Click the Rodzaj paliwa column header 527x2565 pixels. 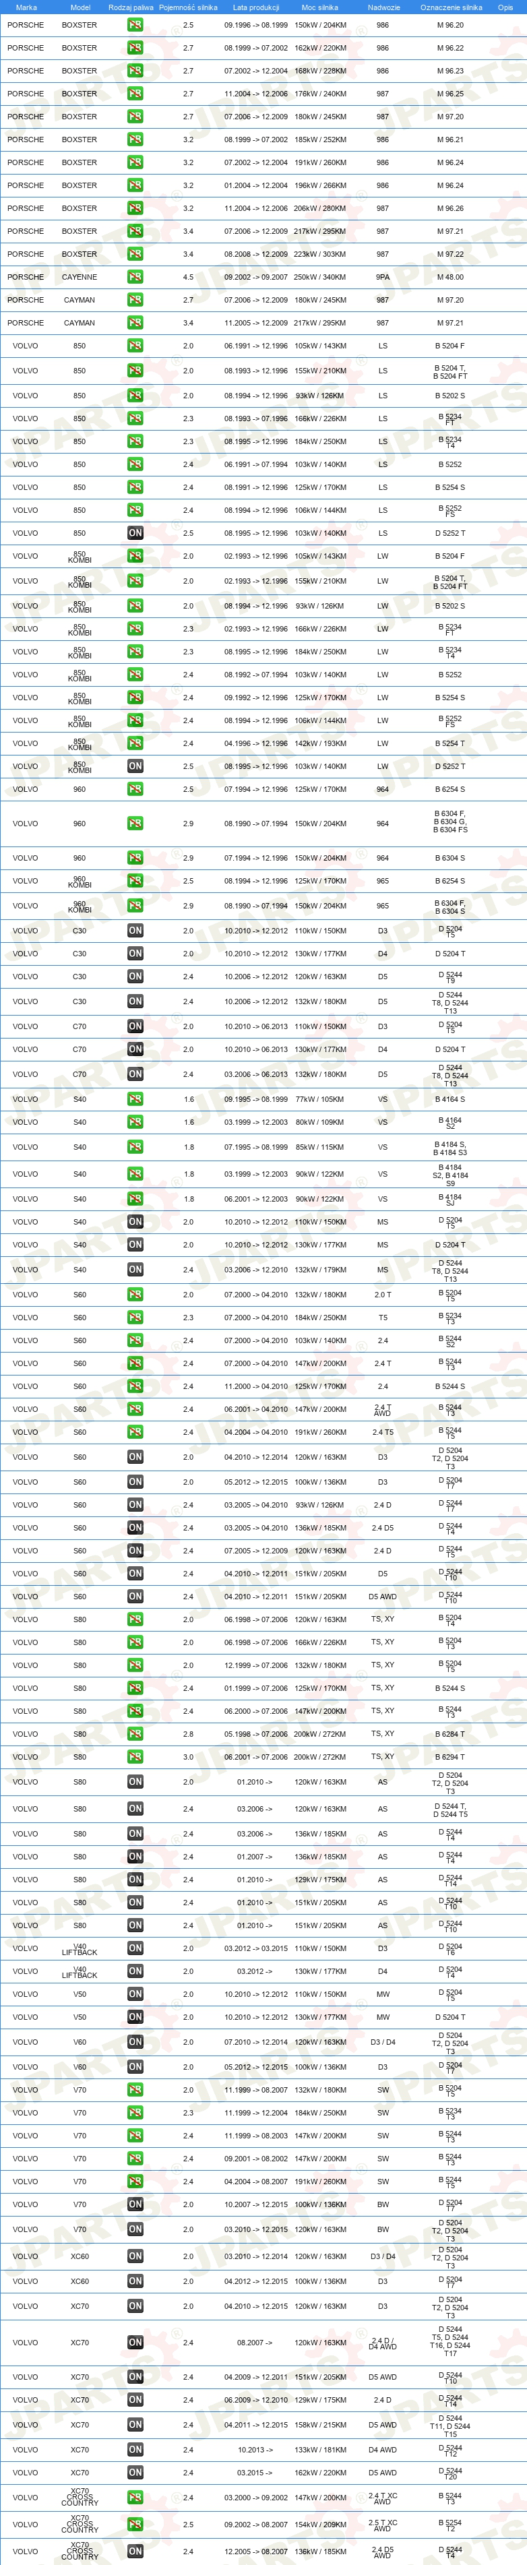pyautogui.click(x=131, y=7)
